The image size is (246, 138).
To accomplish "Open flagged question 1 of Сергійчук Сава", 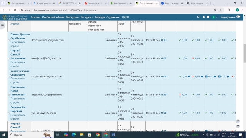I will 184,77.
